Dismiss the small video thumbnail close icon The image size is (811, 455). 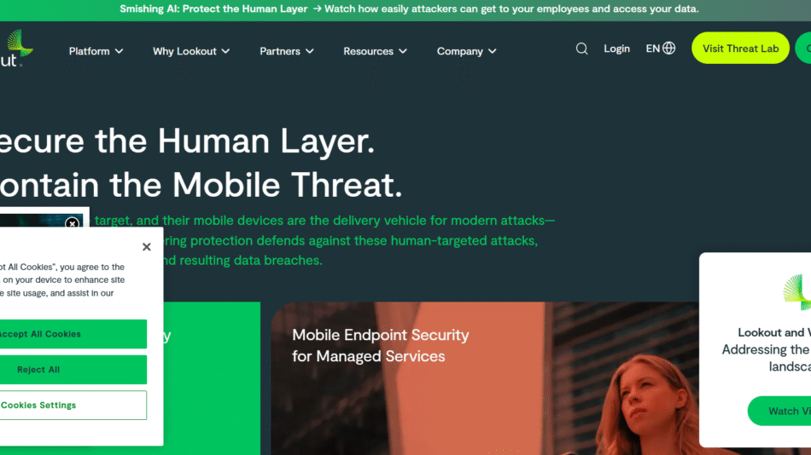[x=73, y=224]
